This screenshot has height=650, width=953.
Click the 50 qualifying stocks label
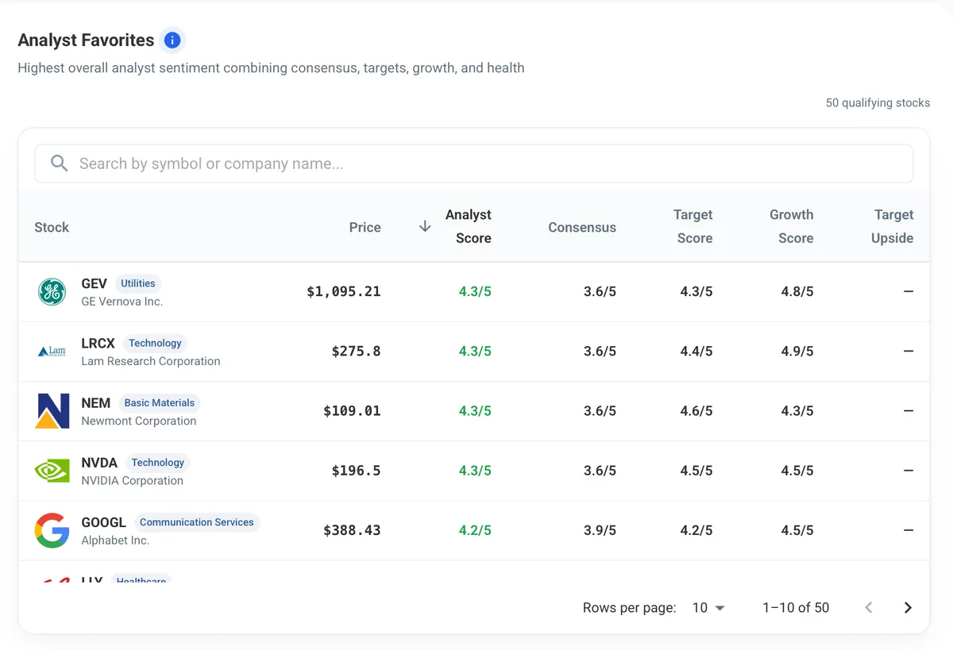click(878, 103)
